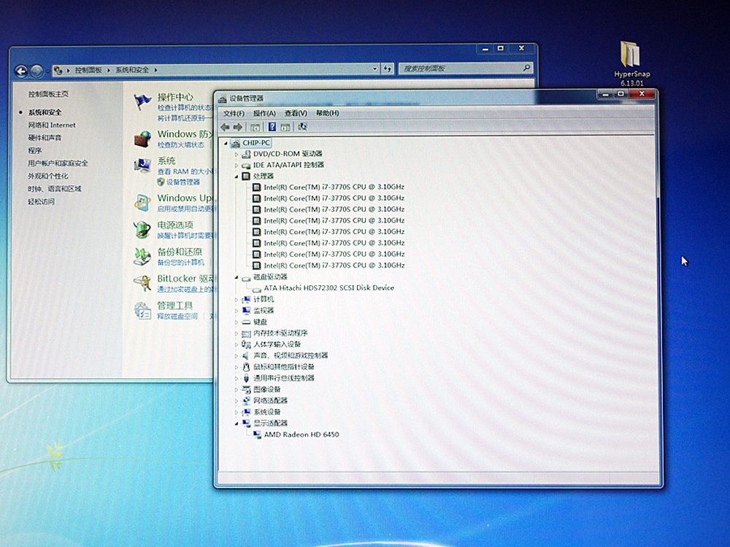Open the 查看(V) menu

pyautogui.click(x=296, y=113)
